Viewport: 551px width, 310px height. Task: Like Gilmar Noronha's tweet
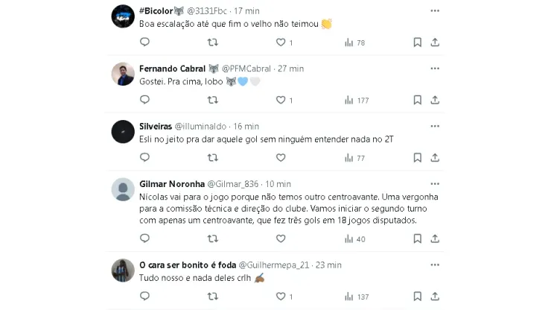tap(281, 238)
